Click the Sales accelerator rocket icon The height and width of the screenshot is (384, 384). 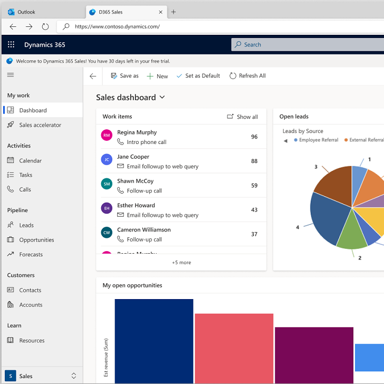click(11, 124)
